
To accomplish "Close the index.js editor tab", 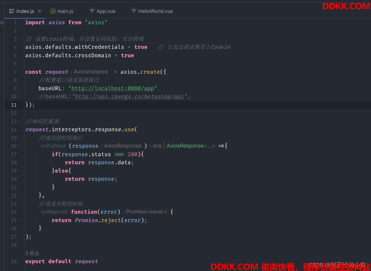I will click(x=40, y=11).
